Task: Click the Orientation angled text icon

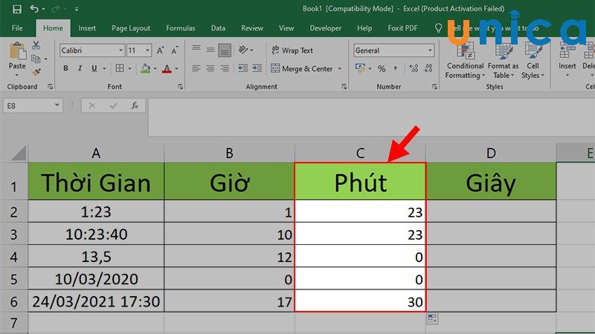Action: pyautogui.click(x=243, y=50)
